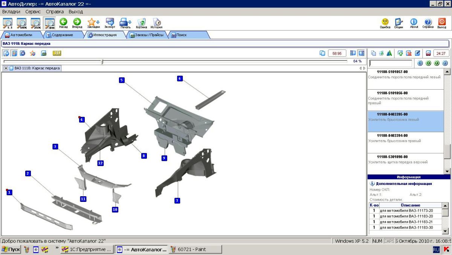Open Сервис menu
This screenshot has width=452, height=255.
click(33, 12)
